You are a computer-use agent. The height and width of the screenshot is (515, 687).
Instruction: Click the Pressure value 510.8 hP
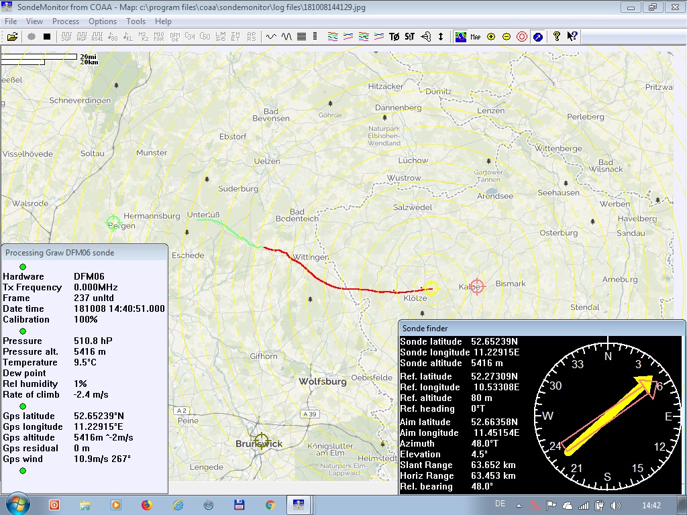tap(93, 341)
